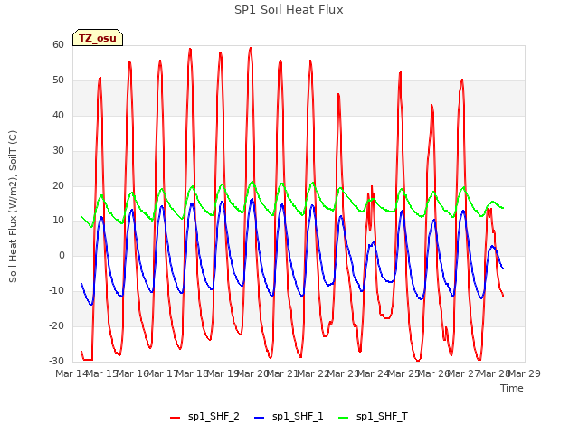
Task: Click the y-axis tick value 10
Action: coord(58,221)
